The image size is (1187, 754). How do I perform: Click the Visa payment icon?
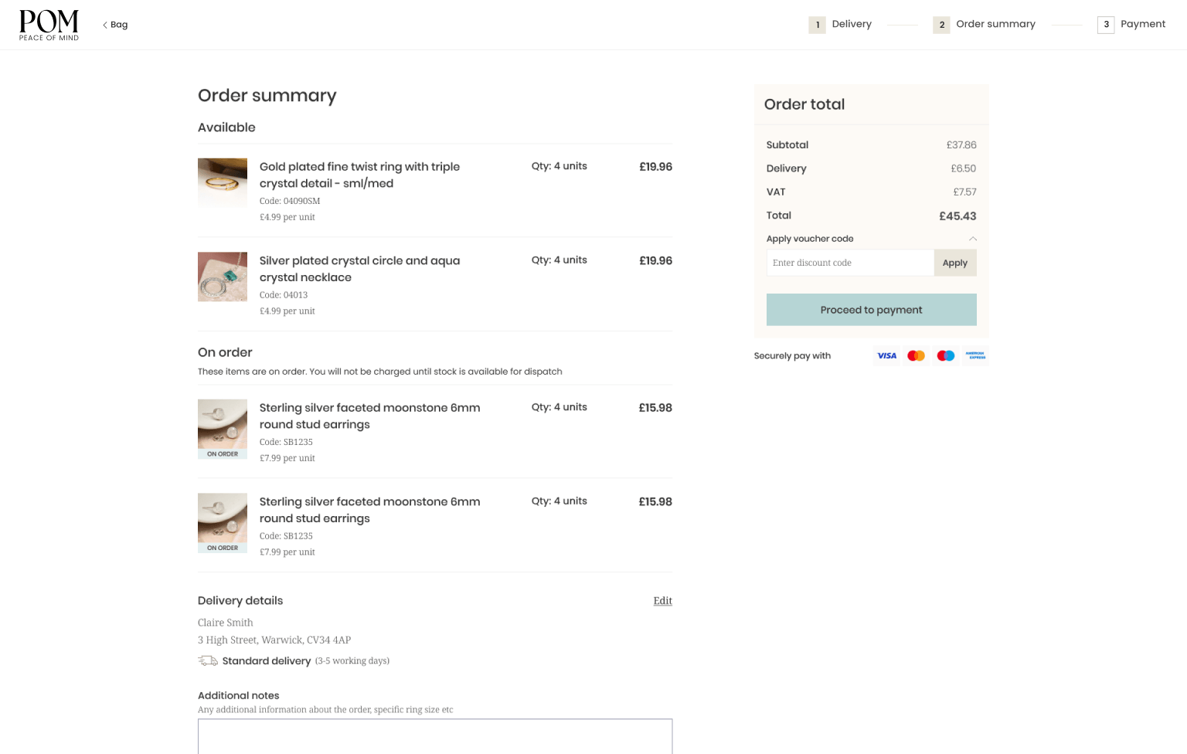pos(886,355)
